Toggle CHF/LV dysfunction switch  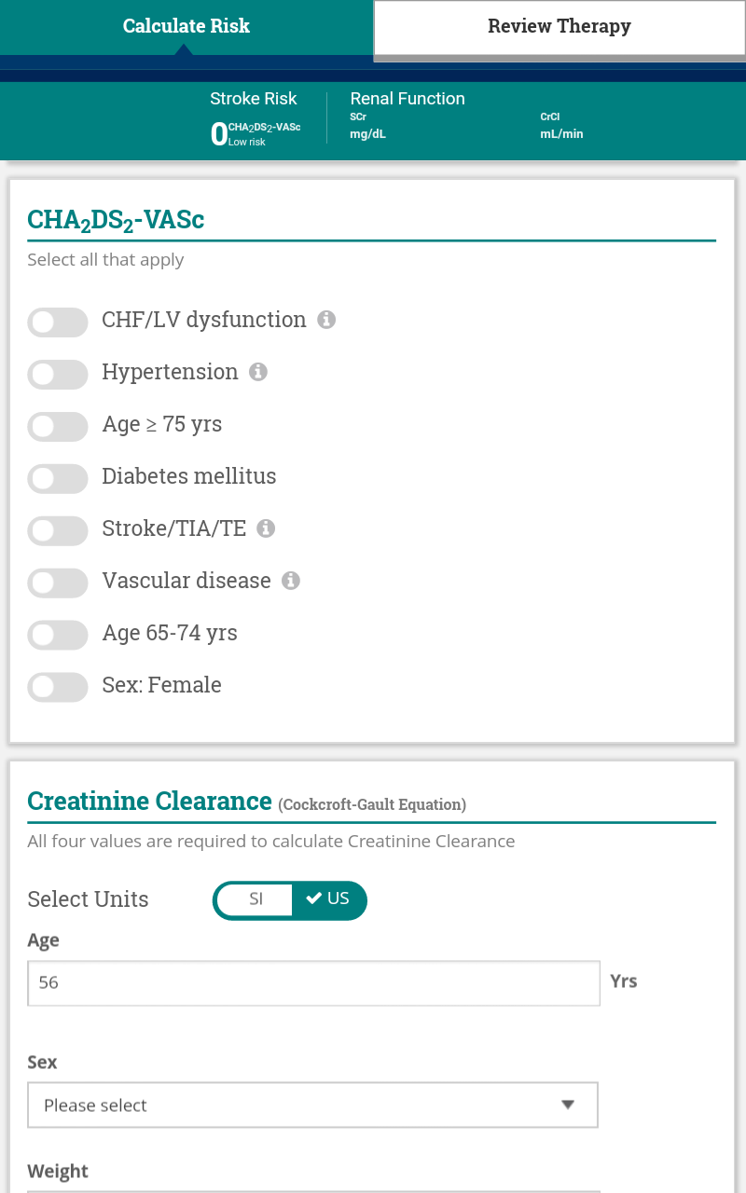[x=58, y=322]
